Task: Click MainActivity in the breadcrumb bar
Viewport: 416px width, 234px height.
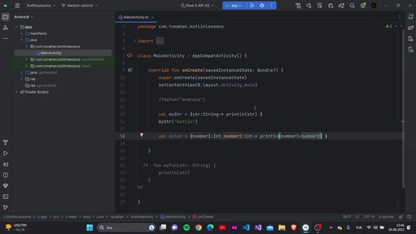Action: point(174,216)
